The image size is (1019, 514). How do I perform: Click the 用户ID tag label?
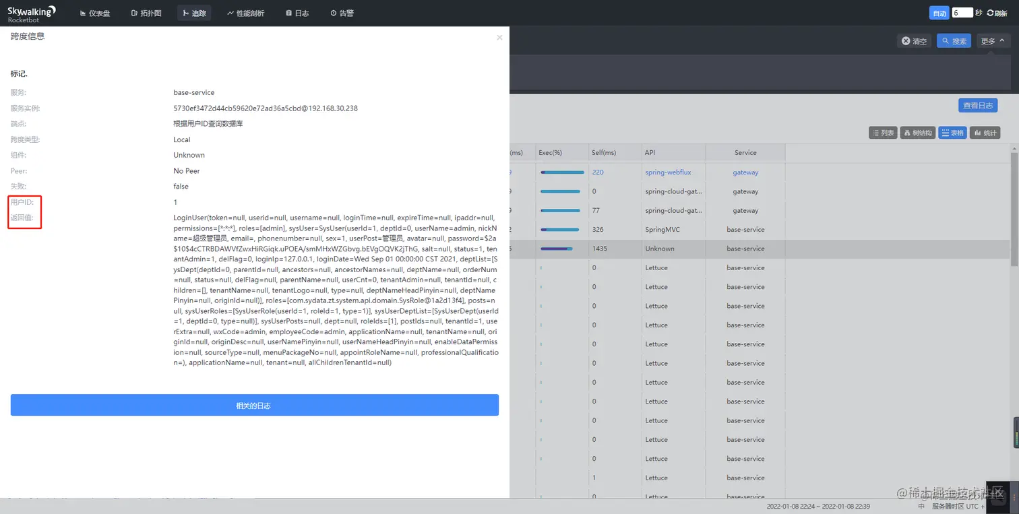22,202
